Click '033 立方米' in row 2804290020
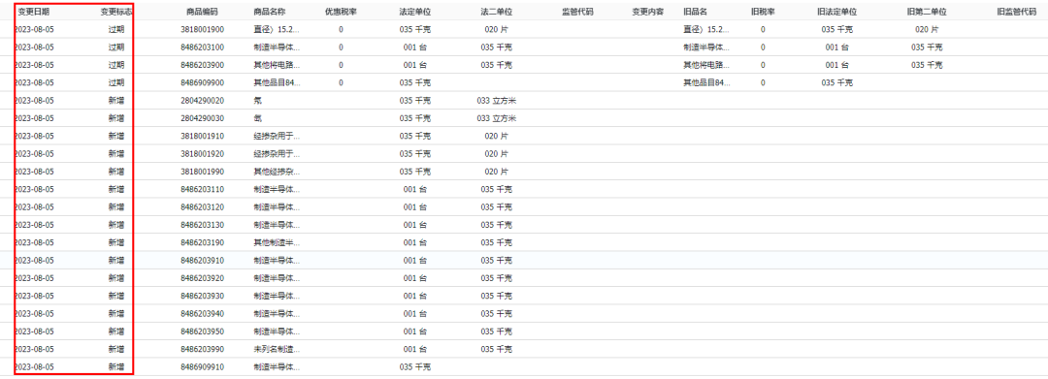The width and height of the screenshot is (1048, 379). click(497, 100)
